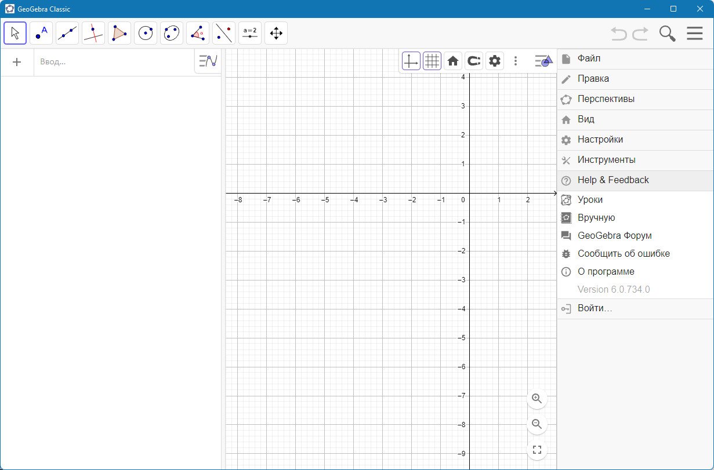The width and height of the screenshot is (714, 470).
Task: Select the Line through two points tool
Action: [x=67, y=33]
